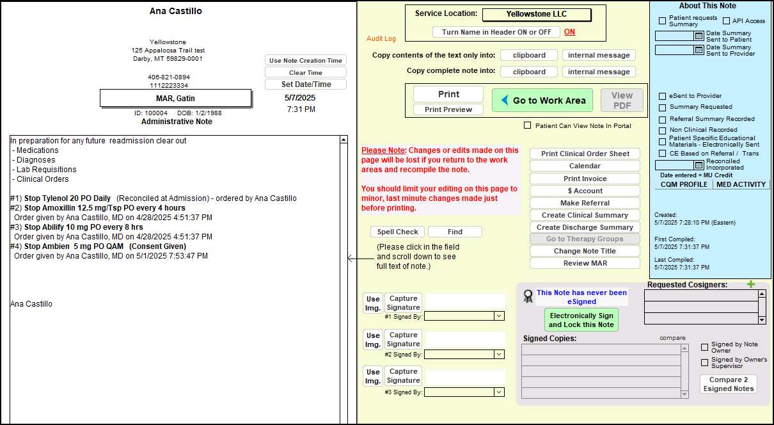Click the Signed Copies list scrollbar
Screen dimensions: 774x425
pyautogui.click(x=684, y=371)
